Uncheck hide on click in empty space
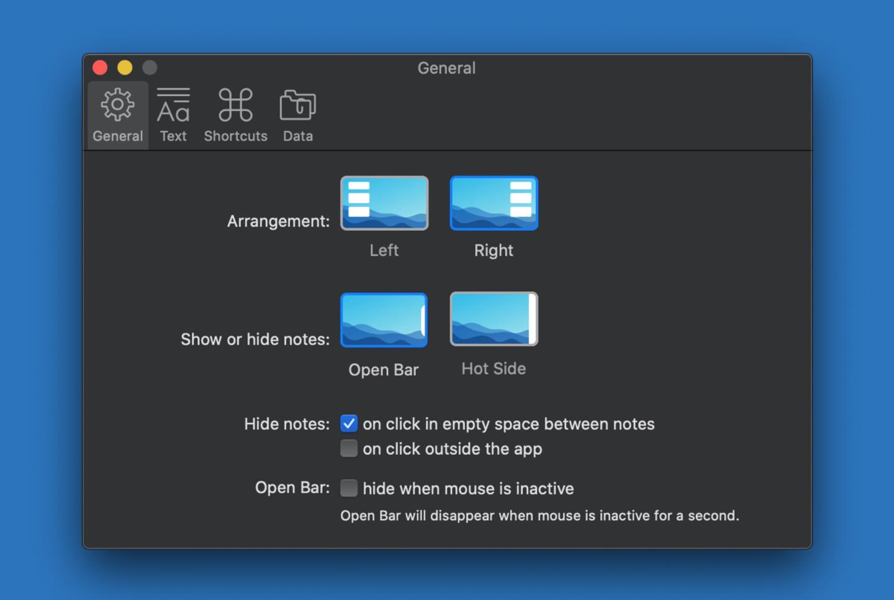 pos(349,424)
